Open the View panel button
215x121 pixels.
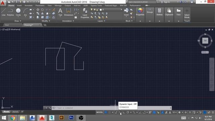(x=178, y=12)
